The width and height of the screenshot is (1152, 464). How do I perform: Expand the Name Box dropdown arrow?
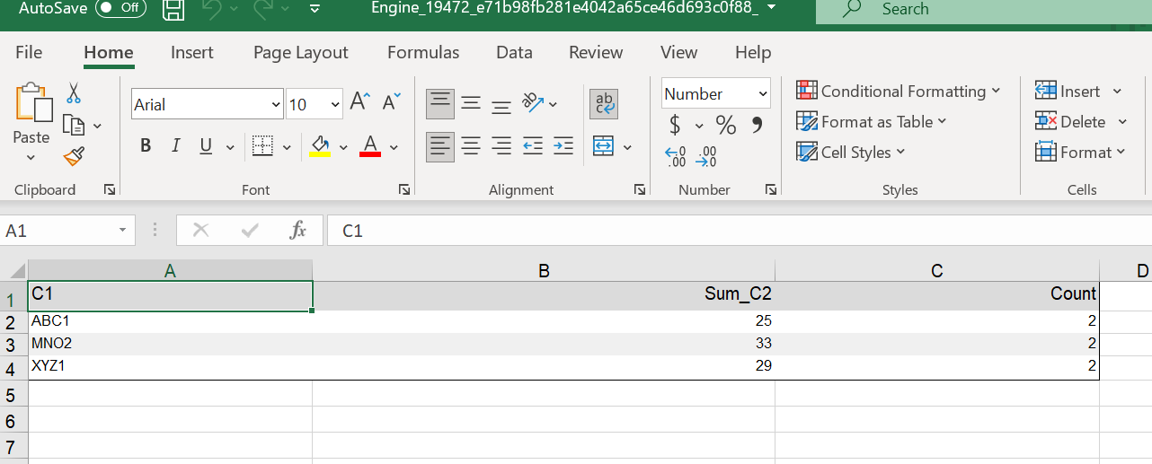tap(122, 231)
